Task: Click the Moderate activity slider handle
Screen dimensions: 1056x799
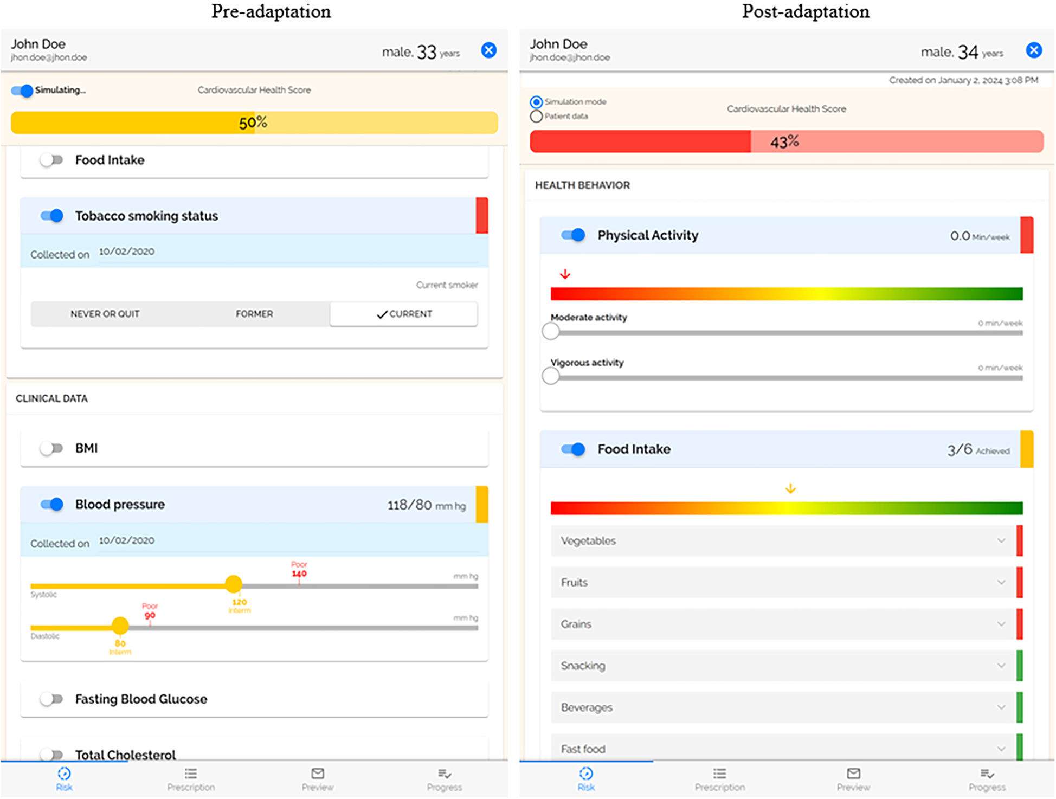Action: (551, 331)
